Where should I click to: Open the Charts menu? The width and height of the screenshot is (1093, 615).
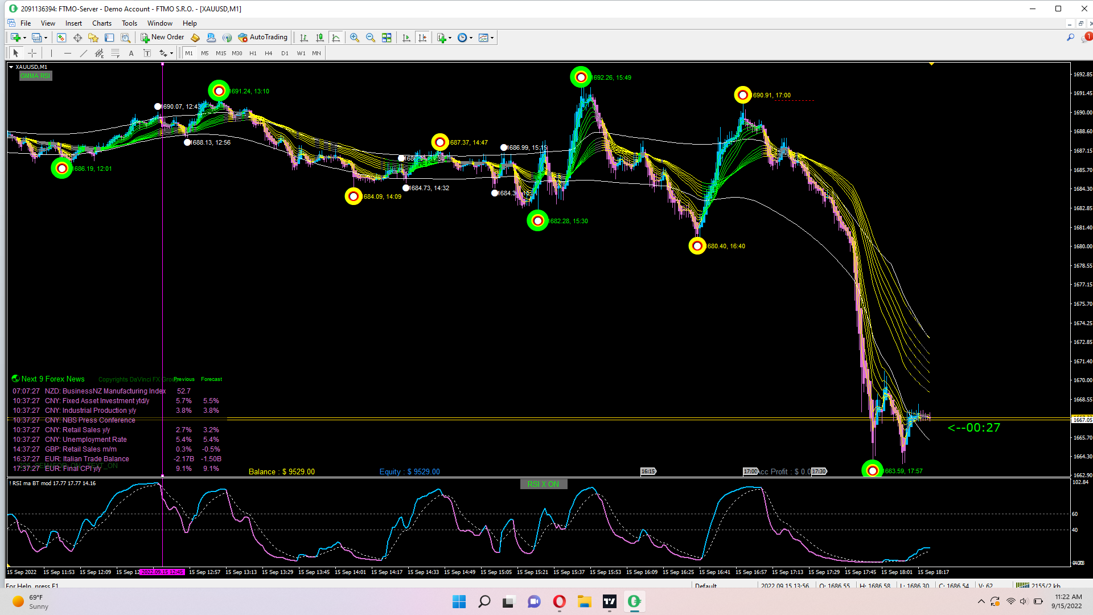[102, 23]
